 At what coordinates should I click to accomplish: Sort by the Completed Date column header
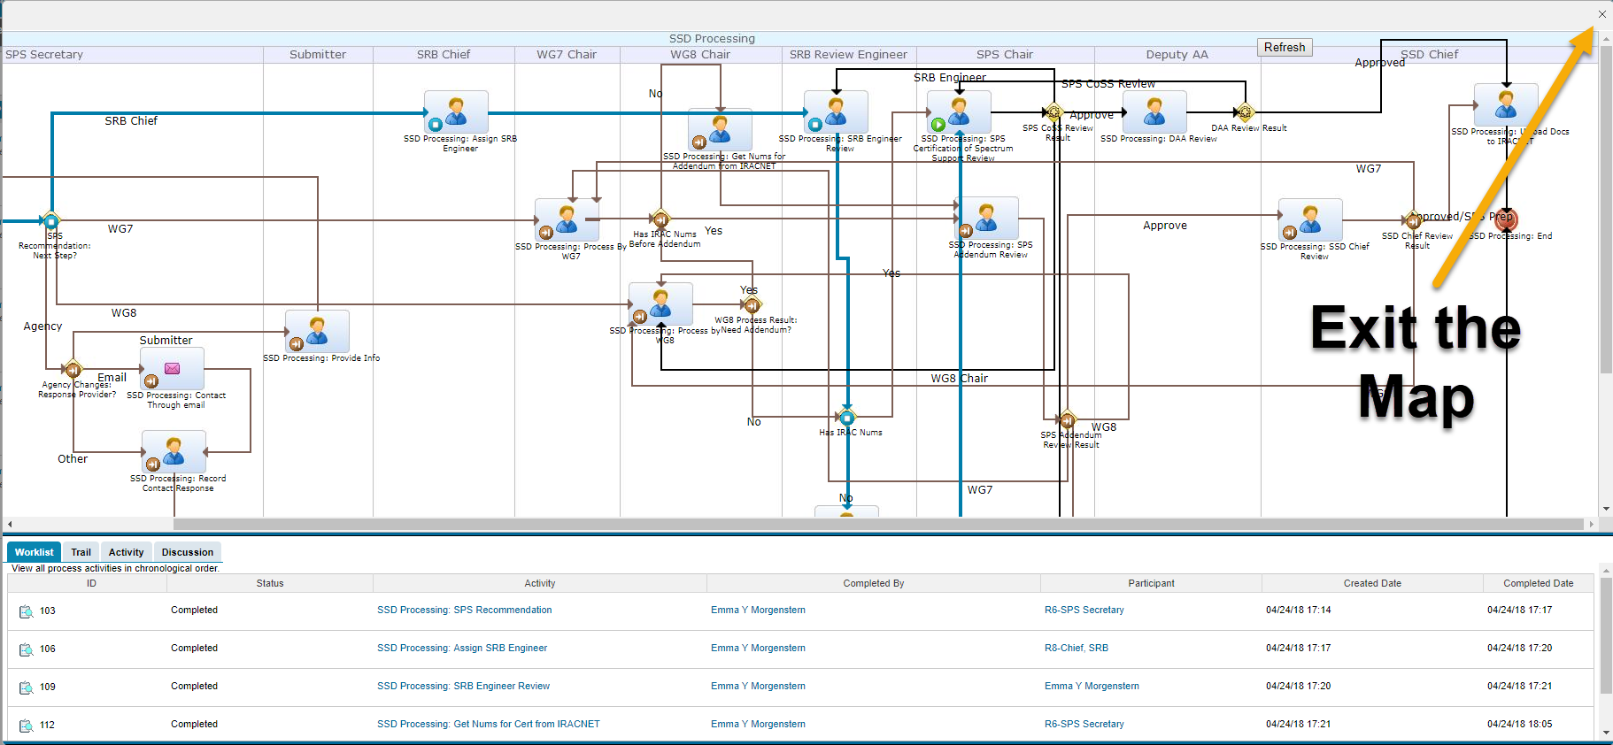[1539, 584]
